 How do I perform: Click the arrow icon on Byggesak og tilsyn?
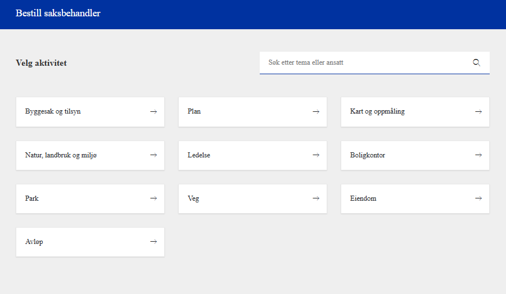(x=153, y=111)
